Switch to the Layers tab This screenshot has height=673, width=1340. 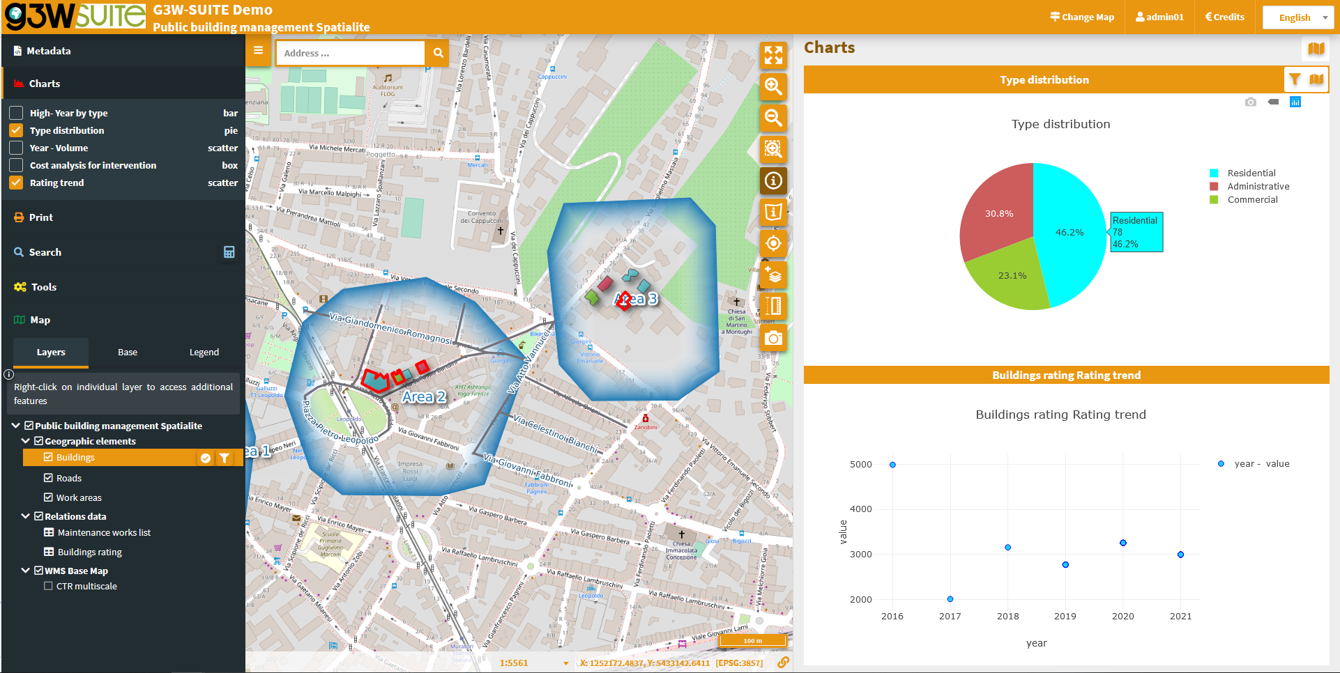(51, 353)
